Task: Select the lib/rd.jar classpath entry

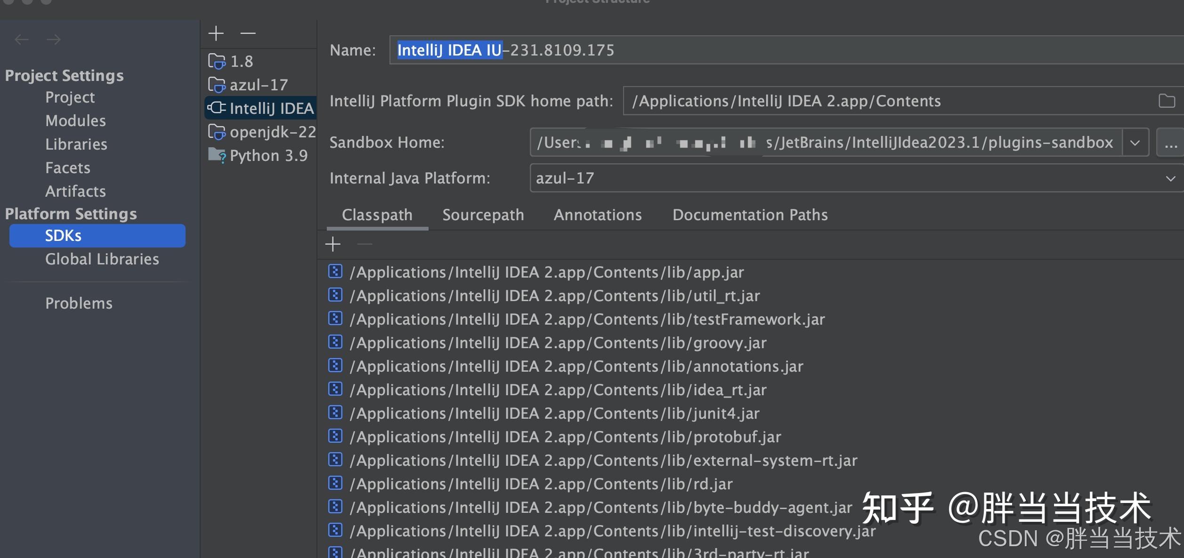Action: (x=541, y=484)
